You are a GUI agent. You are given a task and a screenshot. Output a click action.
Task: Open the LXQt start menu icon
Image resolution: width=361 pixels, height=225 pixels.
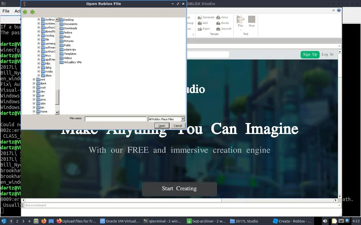pyautogui.click(x=4, y=221)
